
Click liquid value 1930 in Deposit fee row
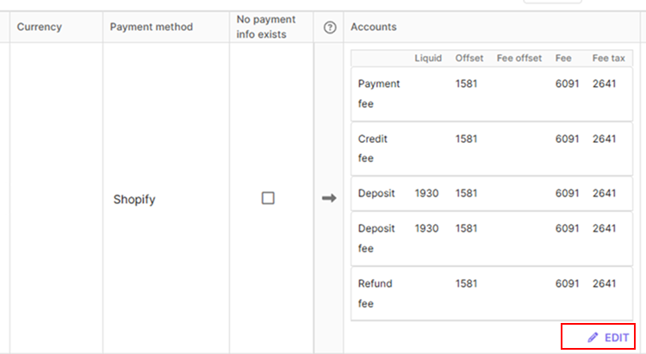(426, 228)
